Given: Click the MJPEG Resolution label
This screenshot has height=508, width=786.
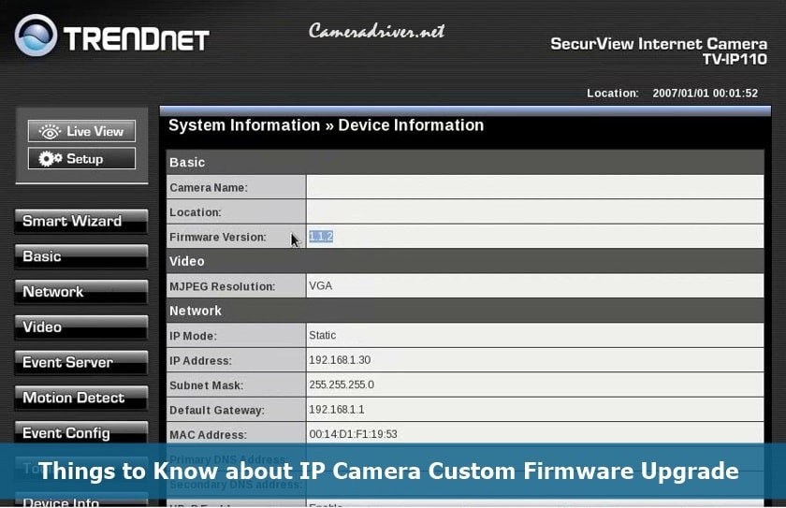Looking at the screenshot, I should tap(222, 286).
